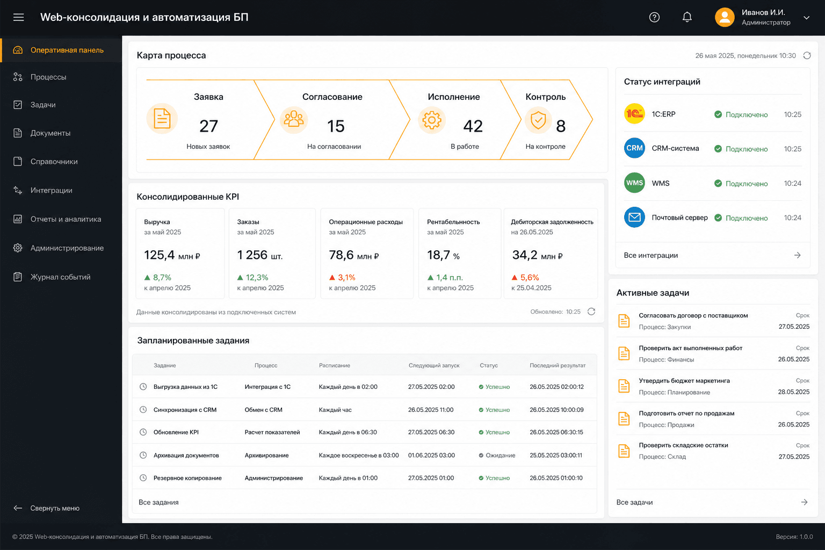Select the 1C:ERP integration logo

coord(634,114)
